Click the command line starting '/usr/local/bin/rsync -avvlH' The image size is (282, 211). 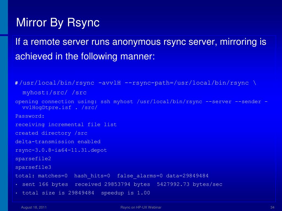coord(138,83)
